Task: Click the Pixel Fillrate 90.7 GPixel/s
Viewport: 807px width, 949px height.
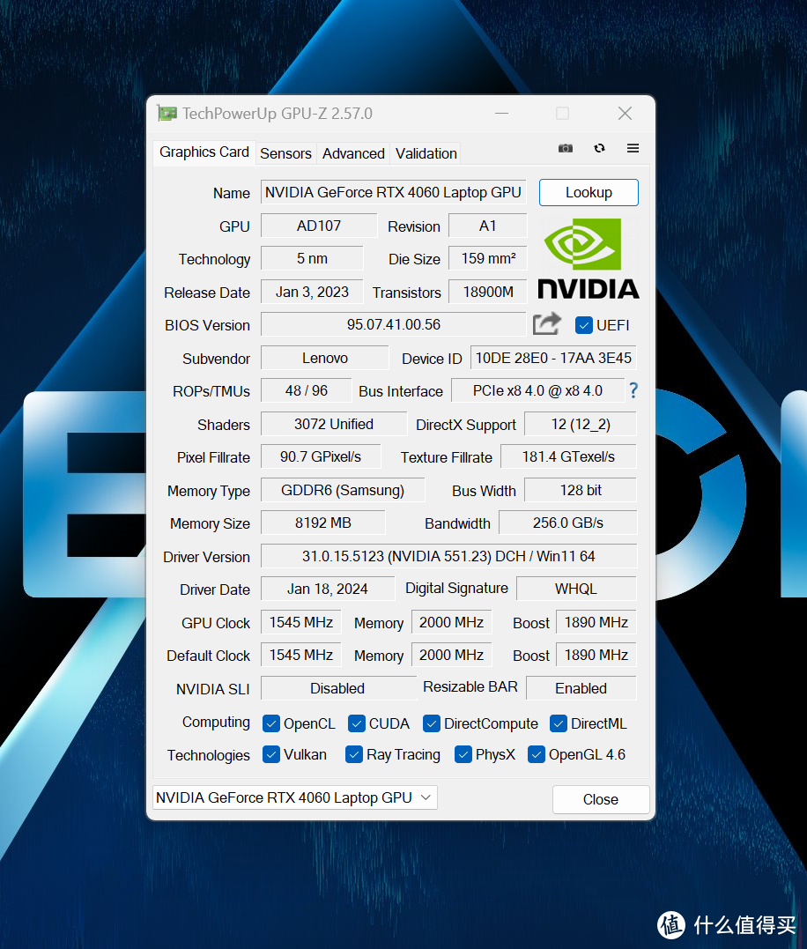Action: tap(321, 456)
